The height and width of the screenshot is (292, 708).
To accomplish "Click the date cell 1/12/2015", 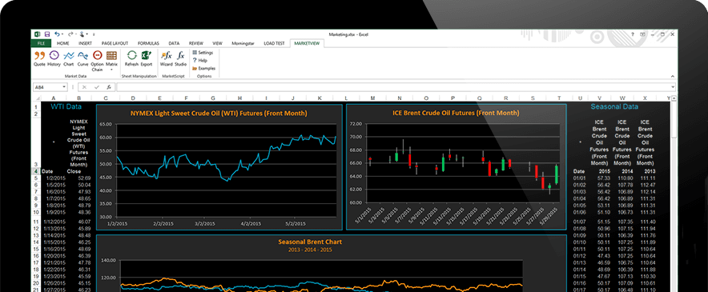I will pyautogui.click(x=54, y=222).
